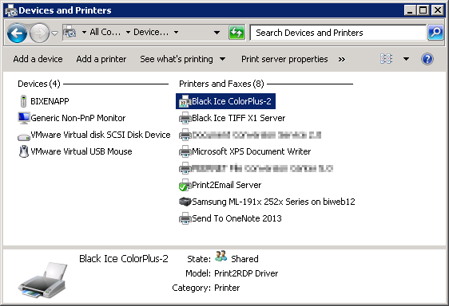Select the Black Ice TIFF X1 Server icon

pos(185,118)
